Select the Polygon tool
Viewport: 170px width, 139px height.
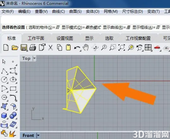tap(4, 98)
